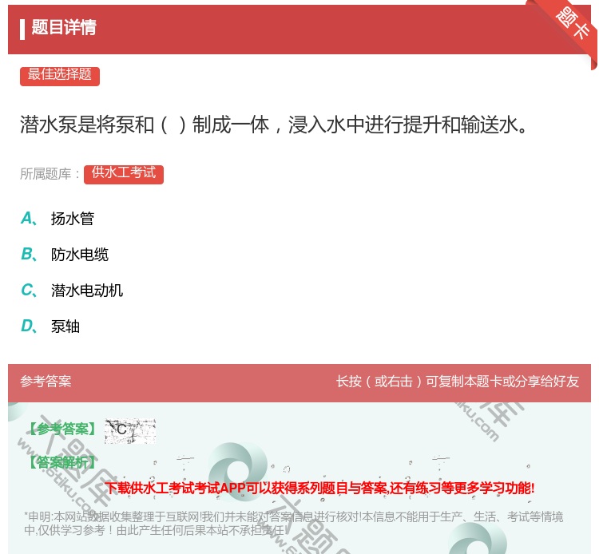Click the 【答案解析】 green label

click(63, 463)
